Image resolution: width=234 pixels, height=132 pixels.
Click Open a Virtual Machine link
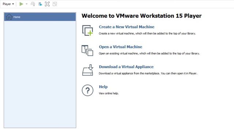120,47
